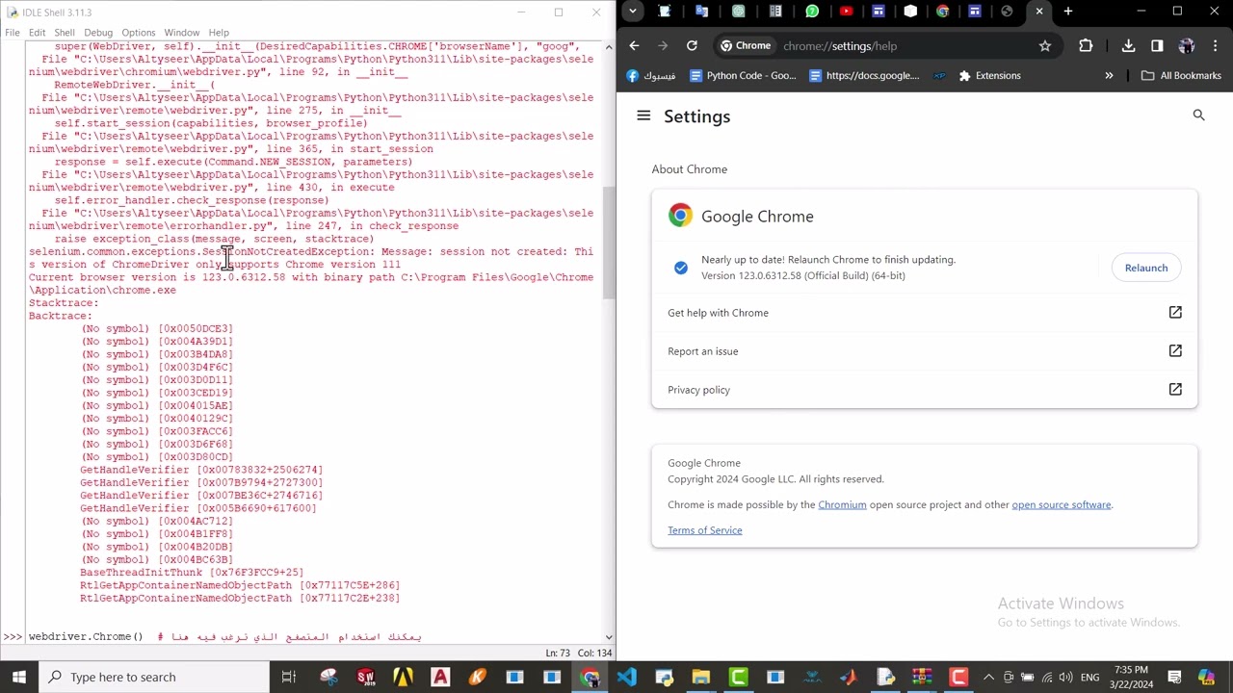Open the Terms of Service link
1233x693 pixels.
point(704,530)
